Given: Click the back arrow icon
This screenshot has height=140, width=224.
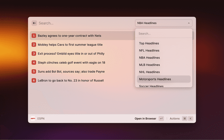Looking at the screenshot, I should (x=34, y=23).
